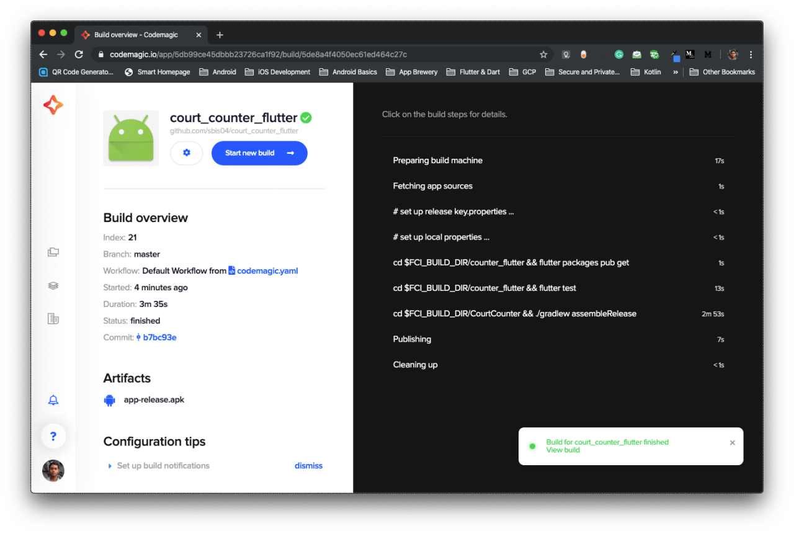The image size is (794, 534).
Task: Open the teams building icon in sidebar
Action: click(53, 319)
